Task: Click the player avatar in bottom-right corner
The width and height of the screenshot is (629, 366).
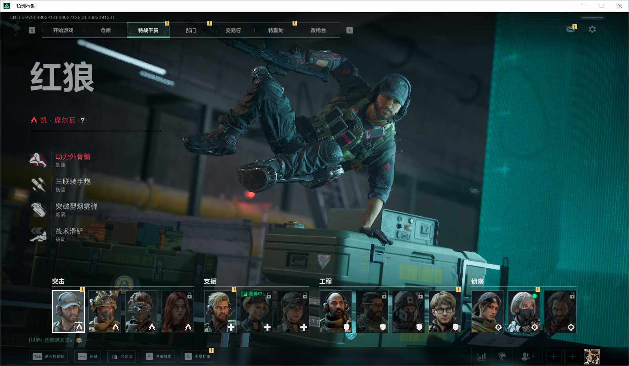Action: [x=591, y=357]
